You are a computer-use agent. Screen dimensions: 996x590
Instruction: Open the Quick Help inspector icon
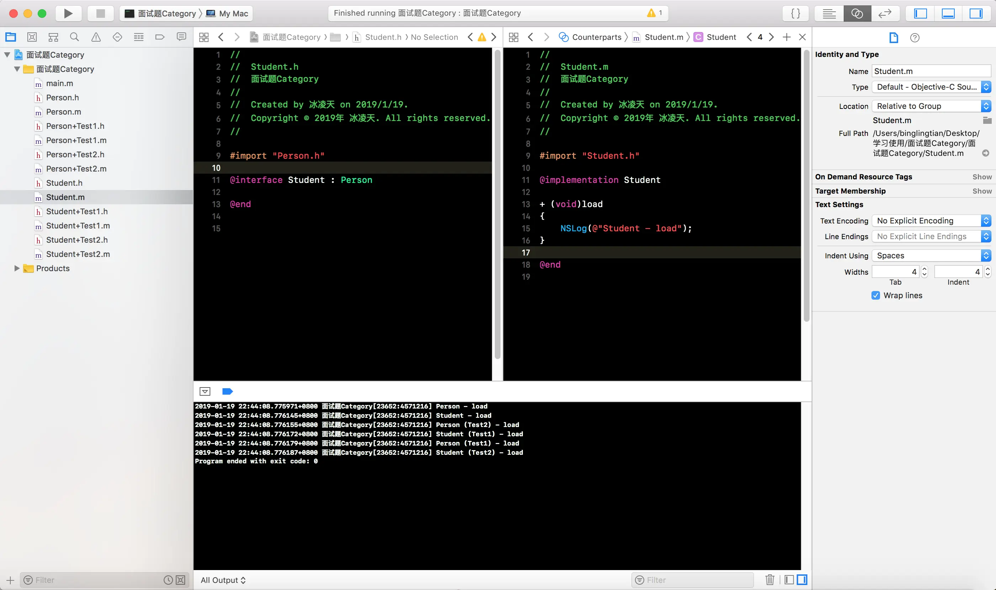(915, 38)
